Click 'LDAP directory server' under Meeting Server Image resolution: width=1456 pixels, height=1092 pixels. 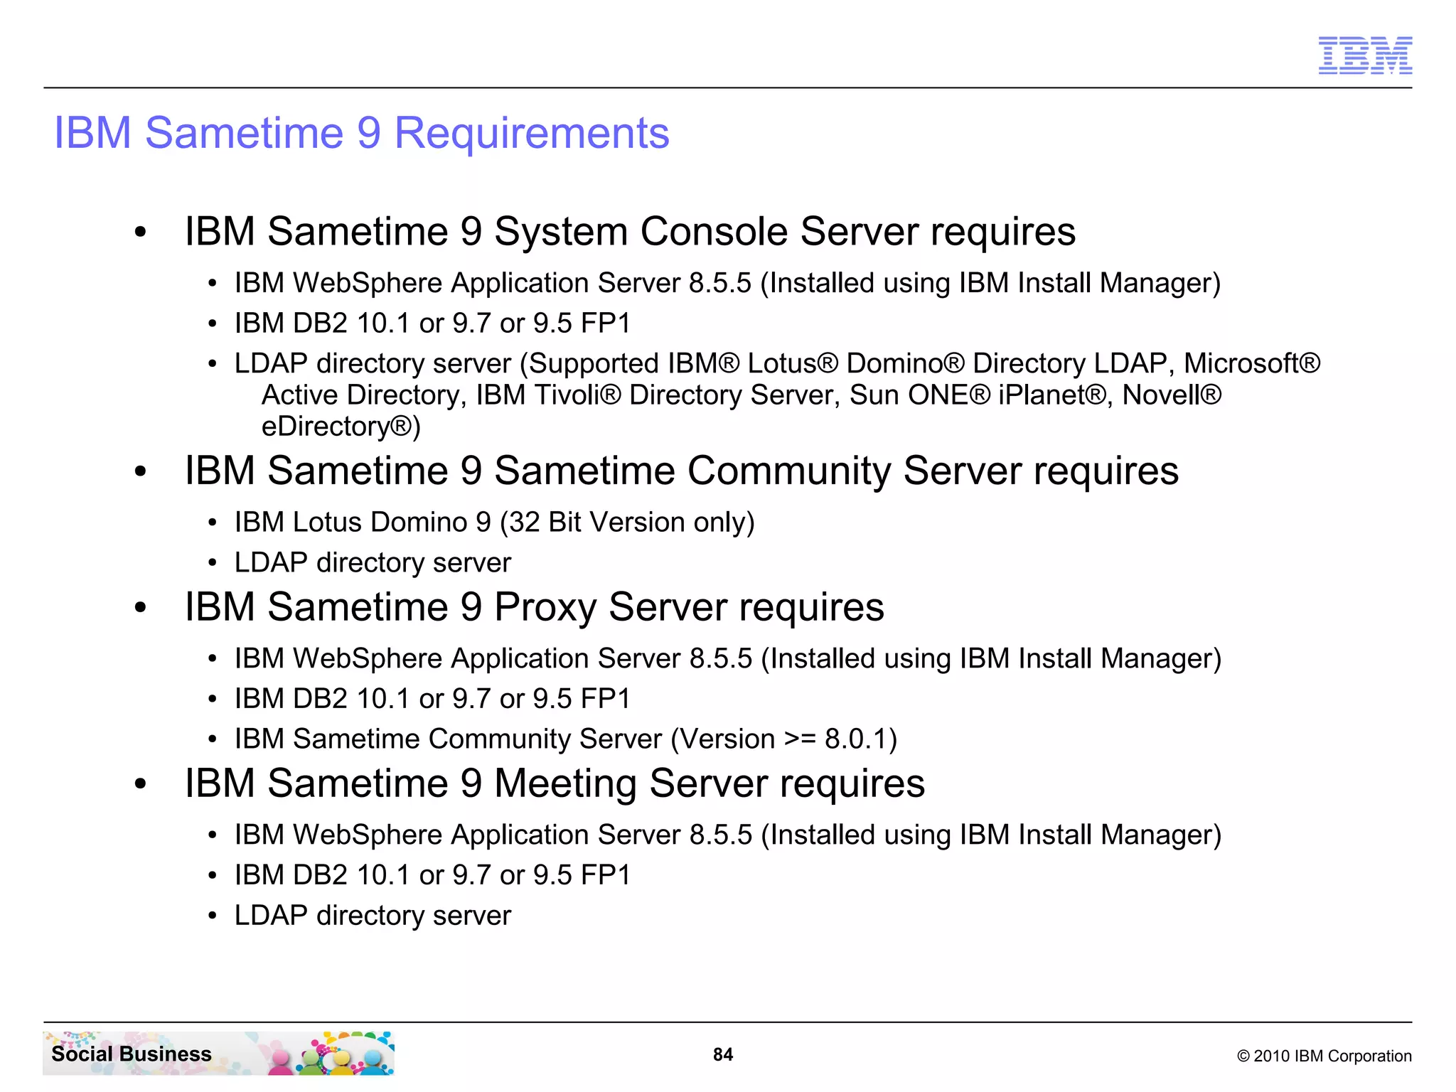(x=373, y=916)
